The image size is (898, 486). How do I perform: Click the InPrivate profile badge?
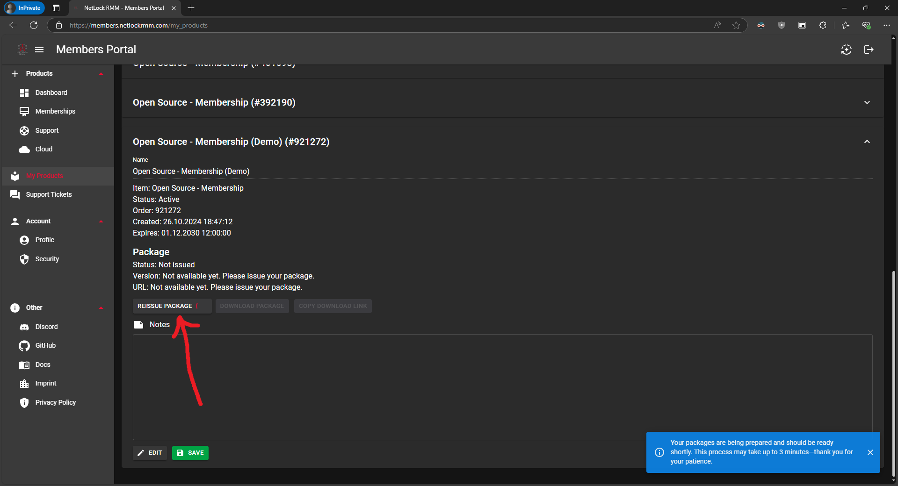point(24,8)
